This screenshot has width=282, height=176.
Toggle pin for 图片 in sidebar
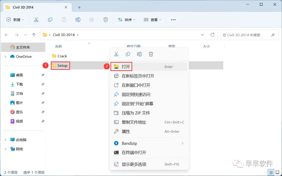(43, 103)
